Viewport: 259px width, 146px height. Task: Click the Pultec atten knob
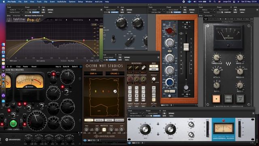point(138,23)
